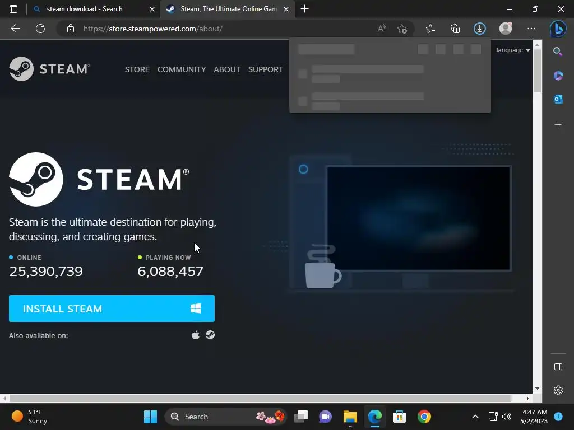Open the SUPPORT page
The height and width of the screenshot is (430, 574).
pyautogui.click(x=265, y=69)
